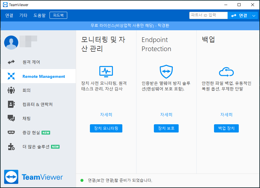The image size is (260, 188).
Task: Click the Endpoint Protection heading
Action: (156, 44)
